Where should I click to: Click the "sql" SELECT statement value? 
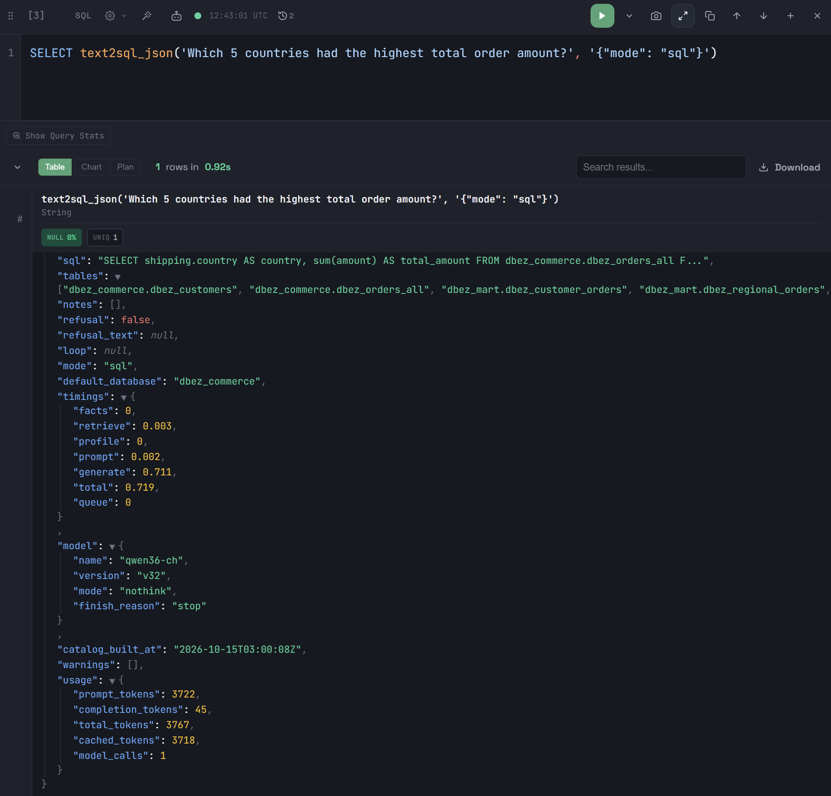pyautogui.click(x=403, y=261)
